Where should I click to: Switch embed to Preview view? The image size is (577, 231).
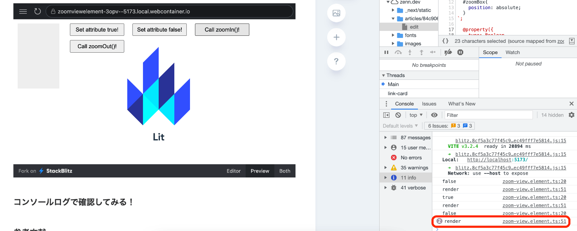pos(260,171)
